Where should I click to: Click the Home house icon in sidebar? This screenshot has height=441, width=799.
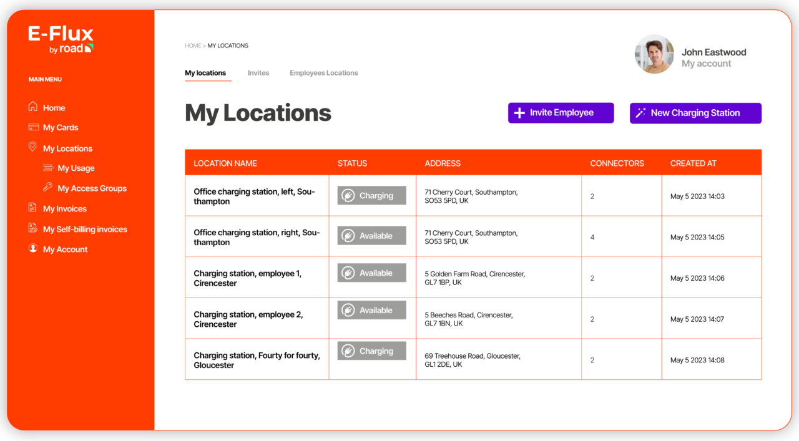click(x=33, y=107)
